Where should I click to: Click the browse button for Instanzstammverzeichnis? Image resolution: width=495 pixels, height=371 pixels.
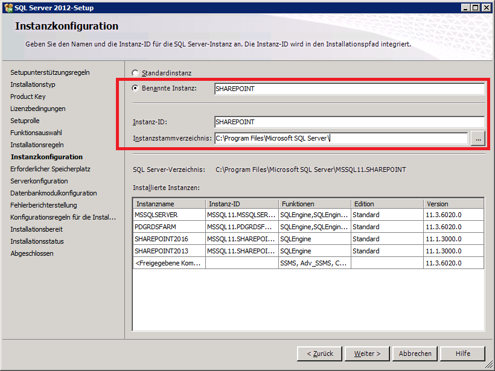point(478,139)
